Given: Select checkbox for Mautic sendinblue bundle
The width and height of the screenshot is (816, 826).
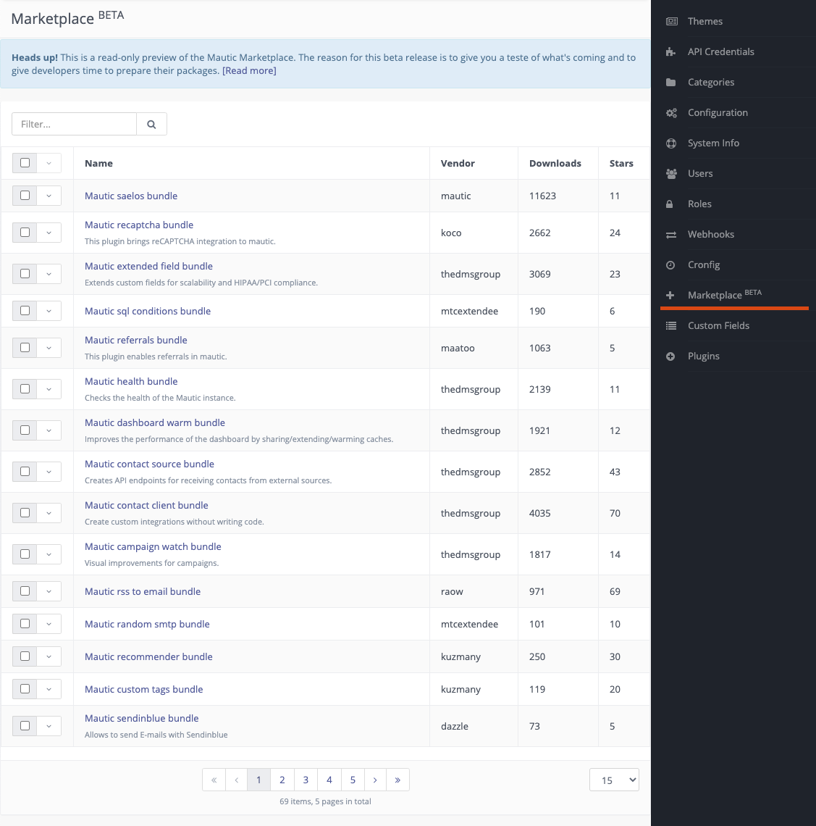Looking at the screenshot, I should (25, 725).
